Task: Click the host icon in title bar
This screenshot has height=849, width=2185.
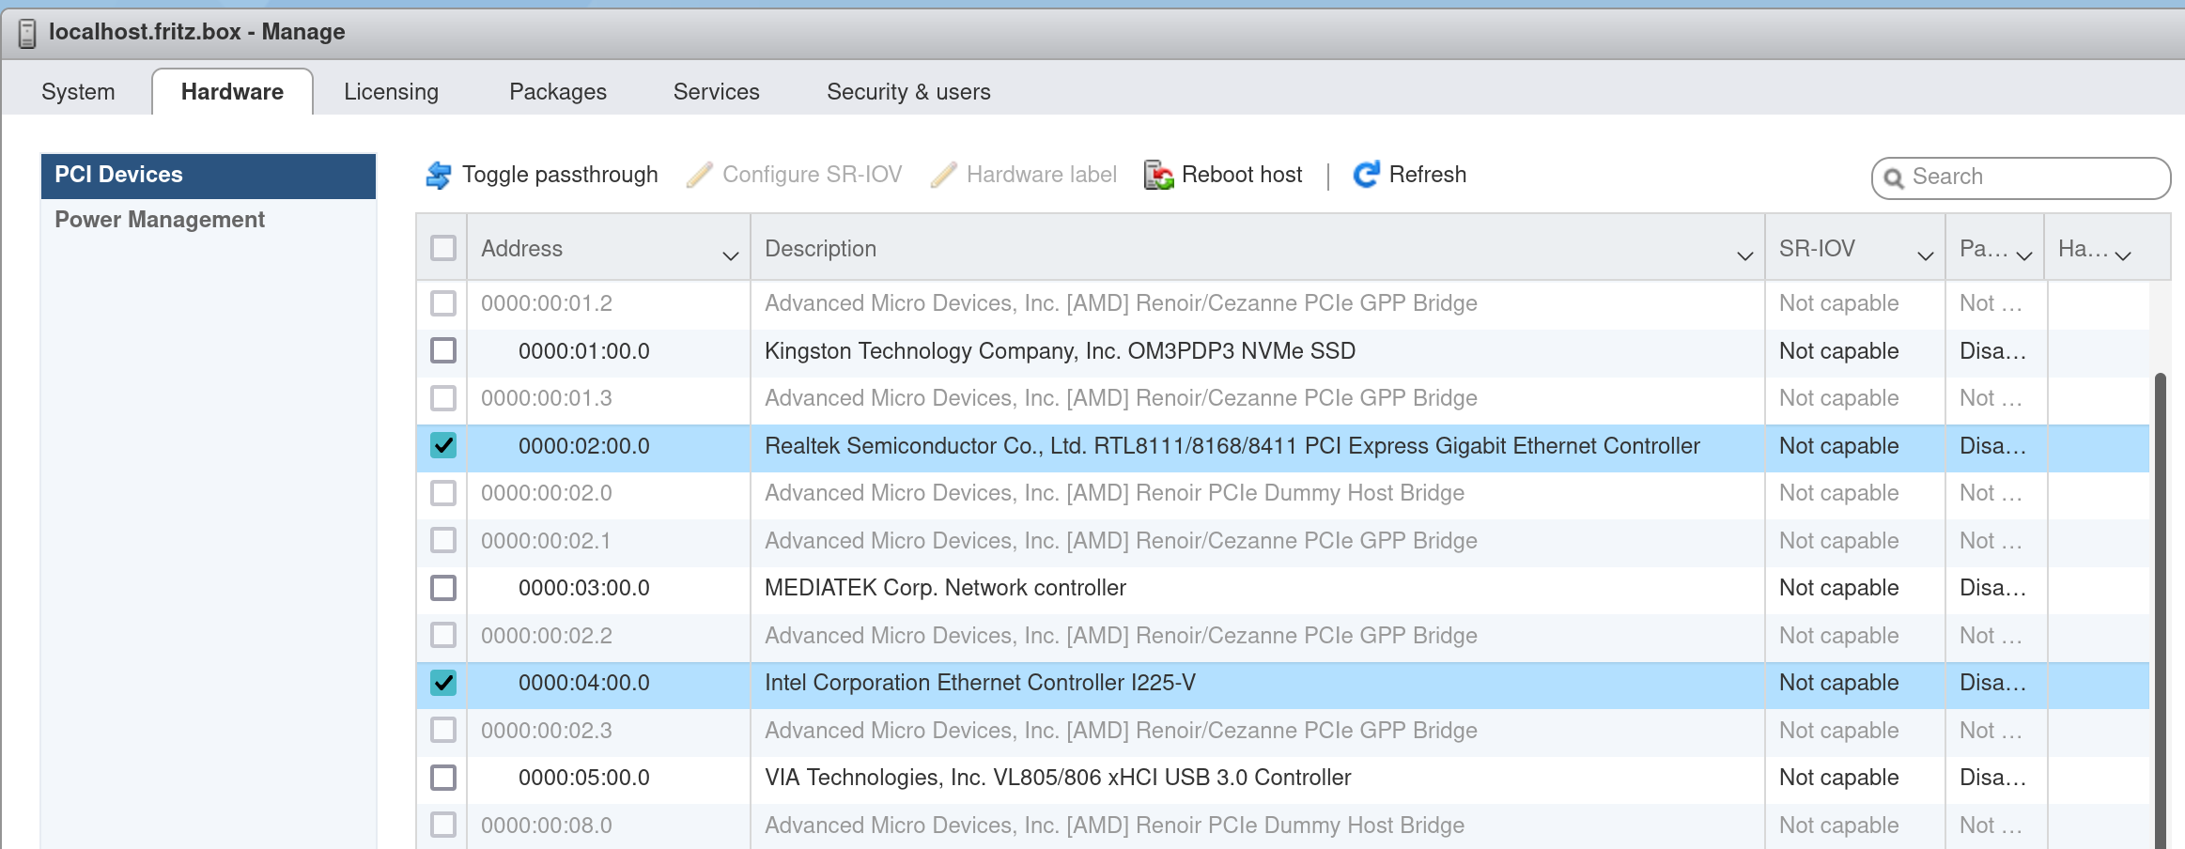Action: tap(27, 33)
